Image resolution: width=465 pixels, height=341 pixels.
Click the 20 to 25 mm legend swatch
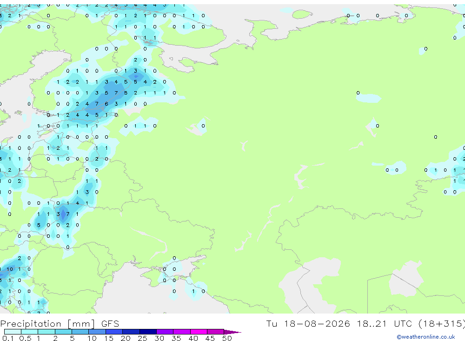(x=131, y=332)
